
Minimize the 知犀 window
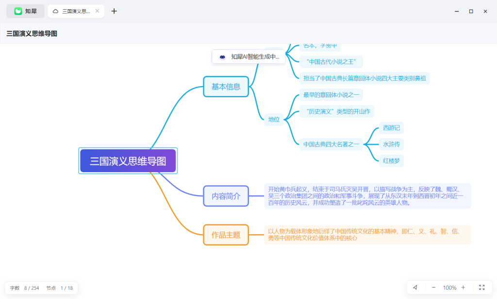pyautogui.click(x=457, y=11)
